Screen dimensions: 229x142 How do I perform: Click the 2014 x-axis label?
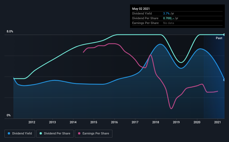[73, 122]
